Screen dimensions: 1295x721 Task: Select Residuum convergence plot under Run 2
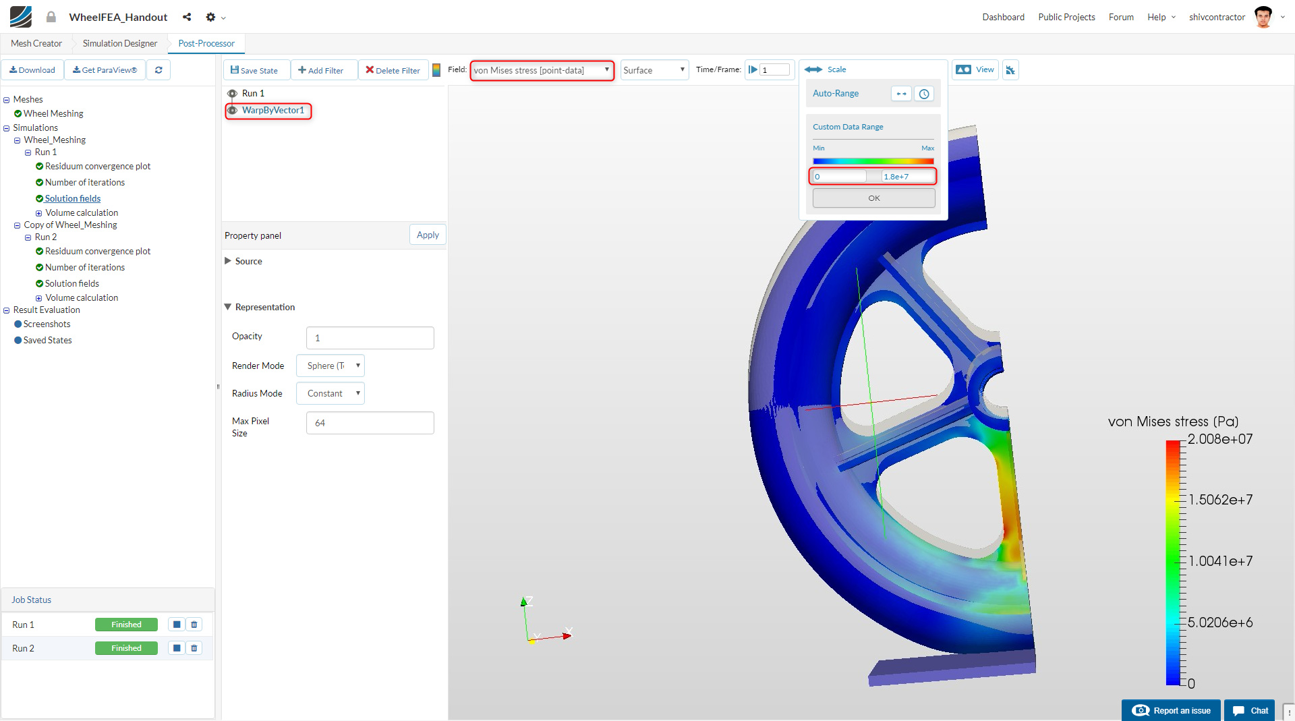point(98,252)
